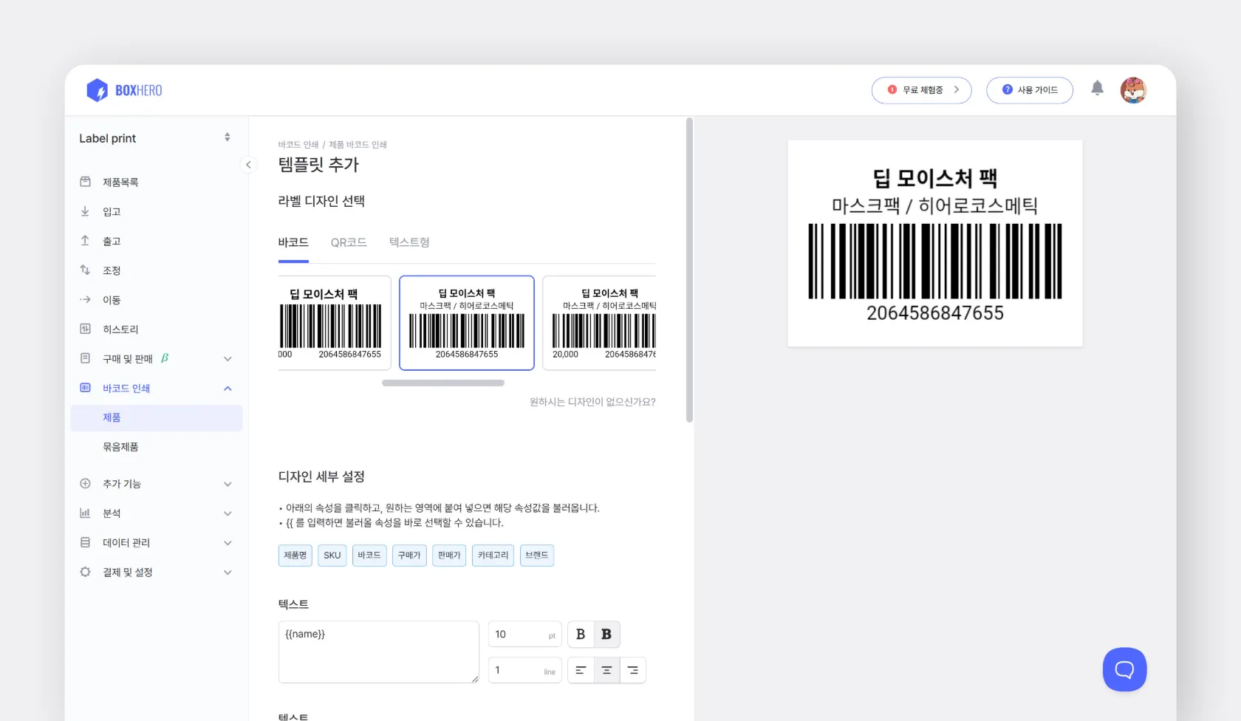Open the 입고 (stock-in) sidebar menu

tap(112, 211)
